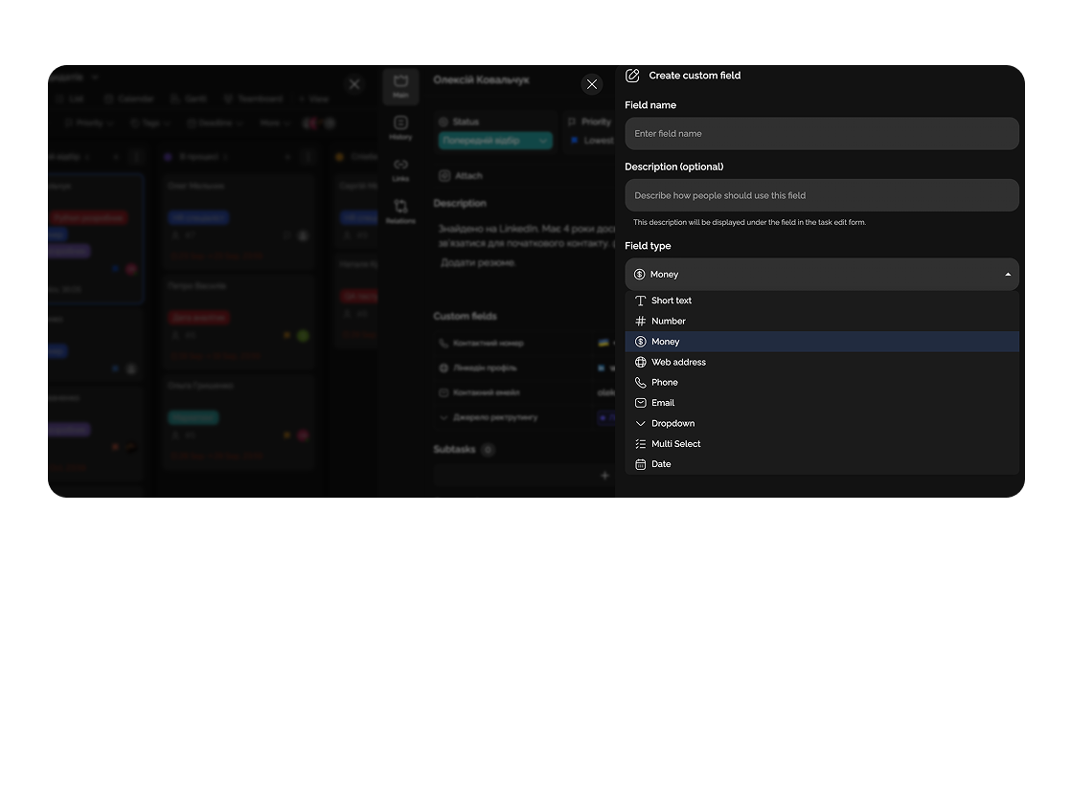Click the Number hash icon

point(641,322)
